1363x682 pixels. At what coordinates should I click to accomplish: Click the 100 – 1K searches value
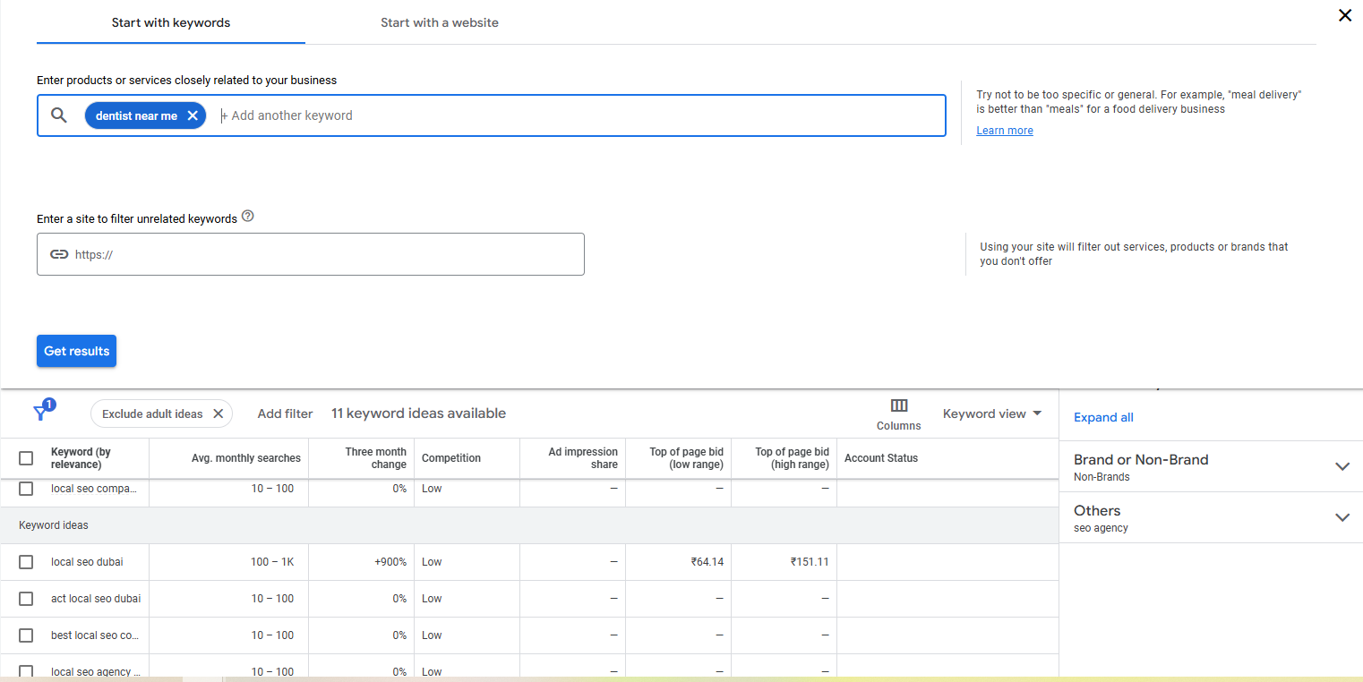pyautogui.click(x=272, y=562)
